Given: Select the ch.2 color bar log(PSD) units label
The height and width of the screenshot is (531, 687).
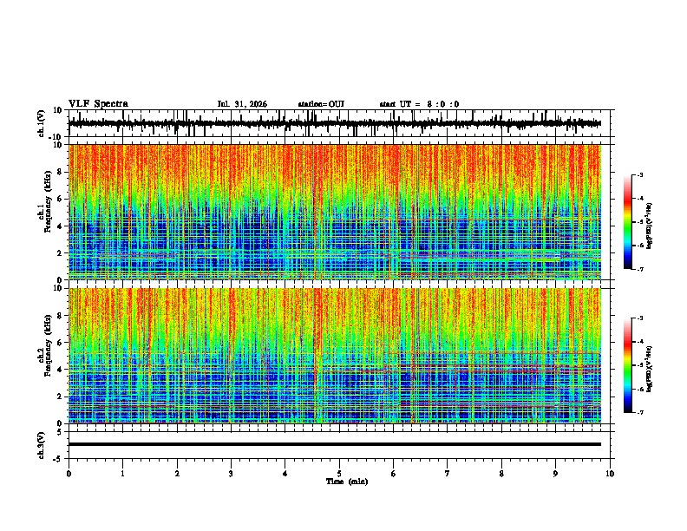Looking at the screenshot, I should [650, 369].
